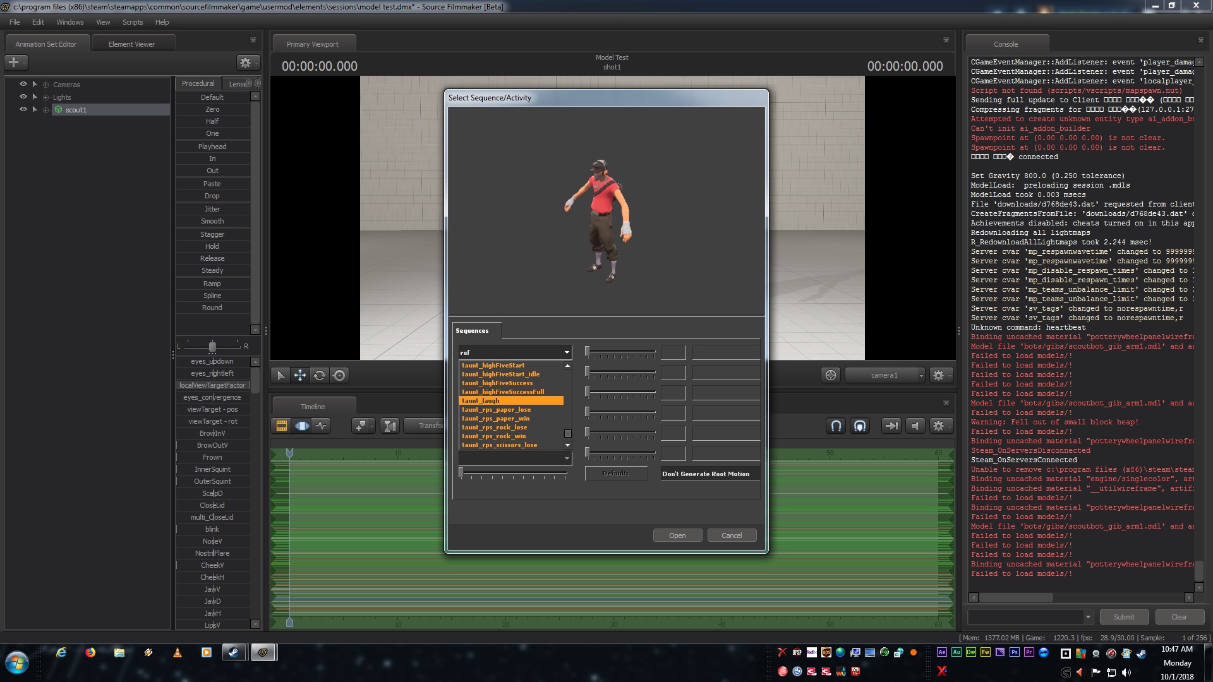Toggle visibility eye for Cameras
1213x682 pixels.
coord(23,84)
